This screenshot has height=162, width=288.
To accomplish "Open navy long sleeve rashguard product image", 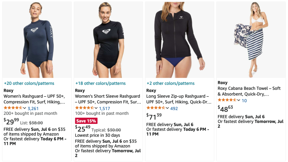I will pyautogui.click(x=37, y=40).
